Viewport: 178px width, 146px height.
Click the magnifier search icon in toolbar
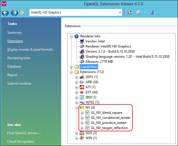(130, 12)
